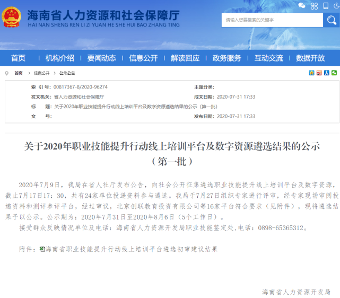Click the national emblem logo
The image size is (340, 298).
coord(11,17)
